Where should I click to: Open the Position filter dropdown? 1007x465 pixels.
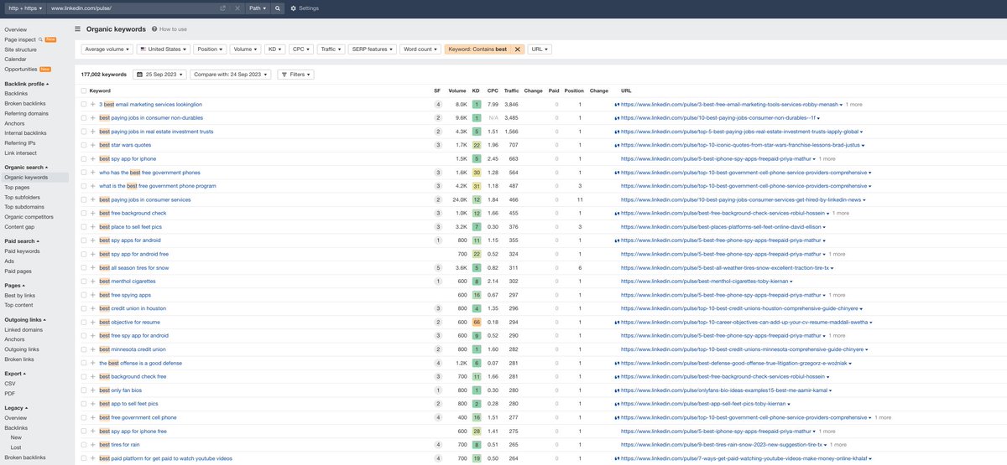pos(210,49)
